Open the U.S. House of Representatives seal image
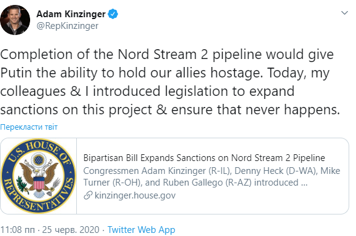Viewport: 356px width, 236px height. 39,176
